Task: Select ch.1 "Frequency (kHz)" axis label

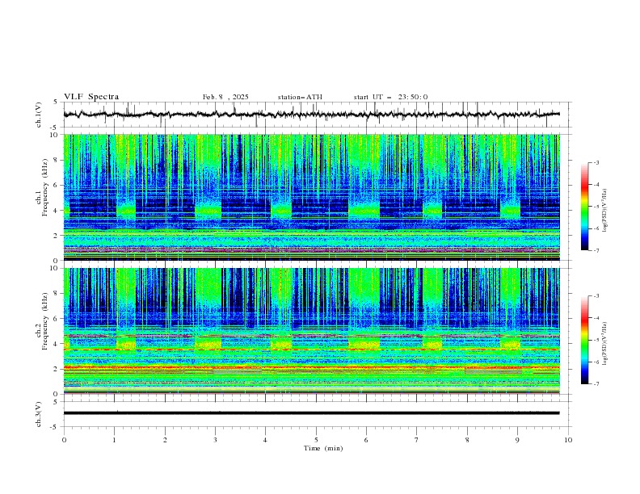Action: tap(45, 188)
